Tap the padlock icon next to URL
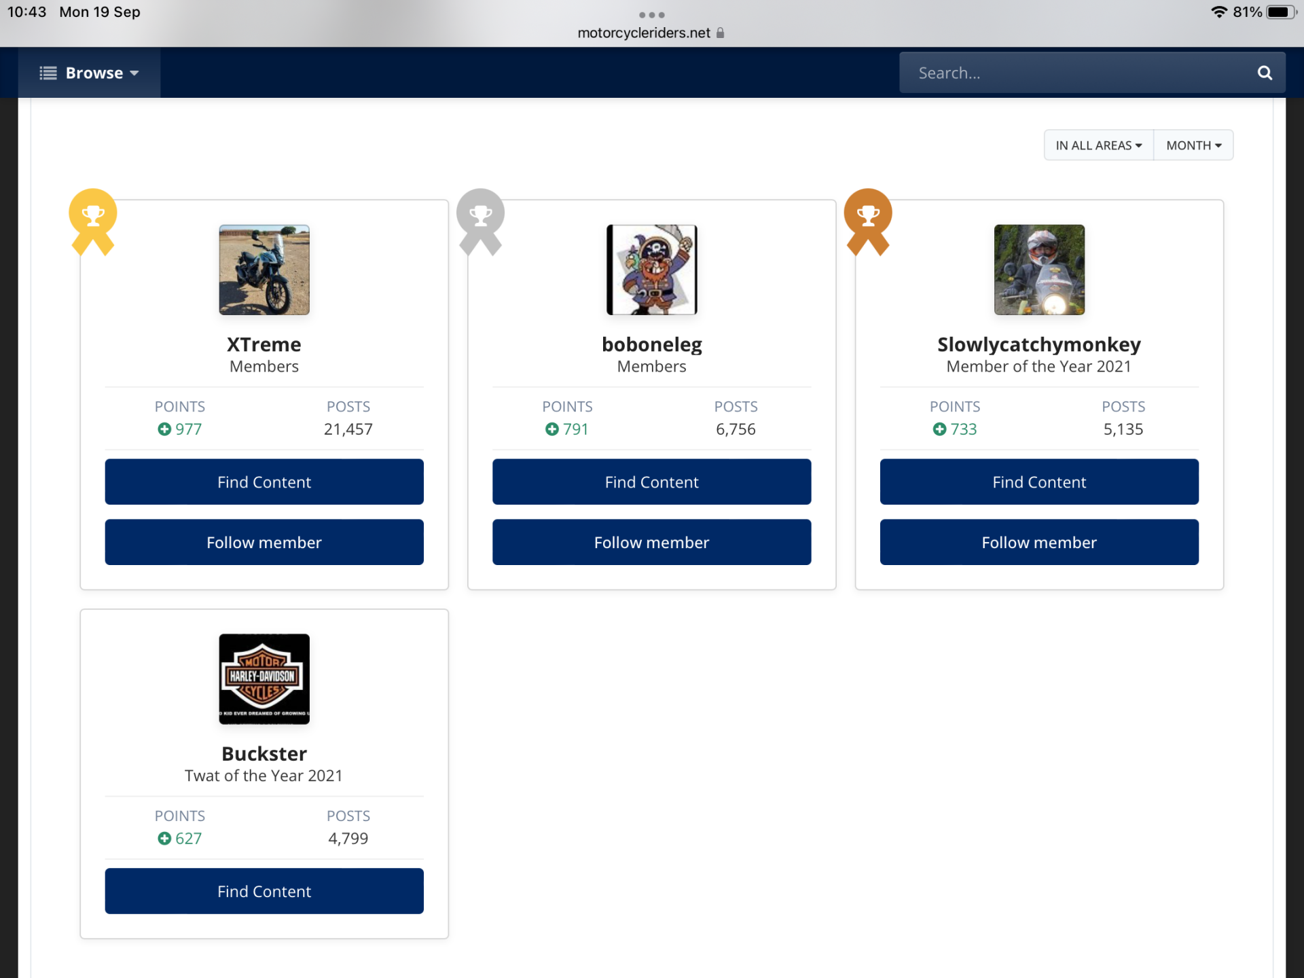 tap(721, 33)
